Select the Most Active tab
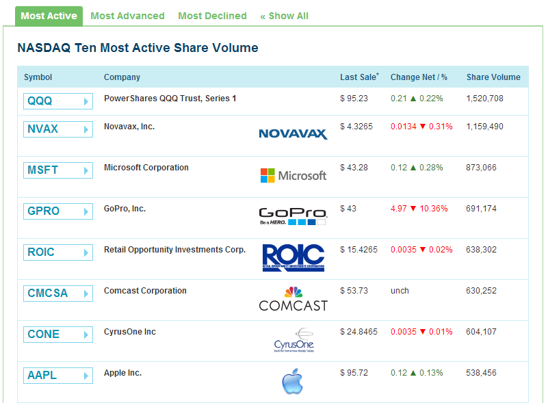The width and height of the screenshot is (548, 403). point(49,16)
